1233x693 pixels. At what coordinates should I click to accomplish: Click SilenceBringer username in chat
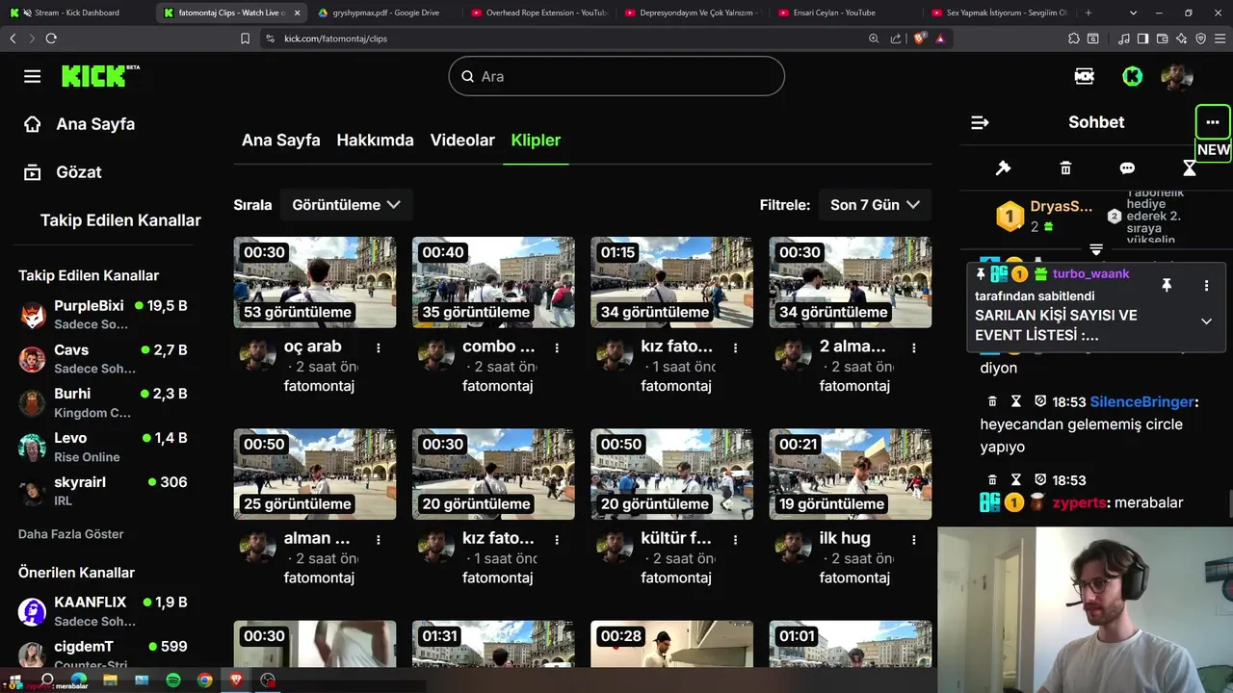1141,401
